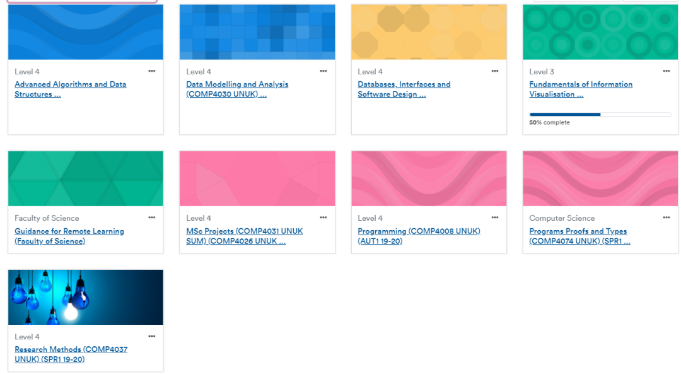681x374 pixels.
Task: Click the pink polygon image of MSc Projects
Action: 257,178
